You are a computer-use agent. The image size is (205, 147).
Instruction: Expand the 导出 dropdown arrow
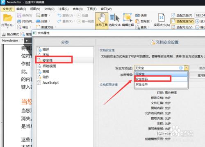30,27
